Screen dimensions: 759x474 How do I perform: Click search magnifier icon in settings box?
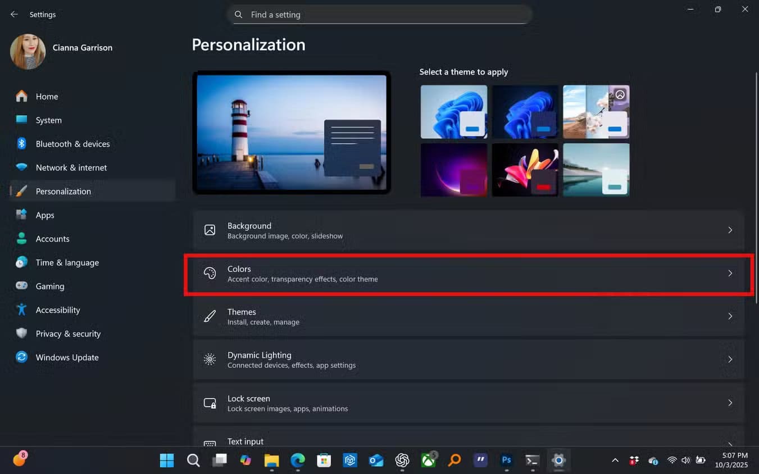(239, 15)
